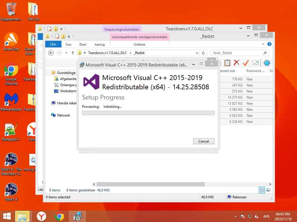Open Chrome from the taskbar
Image resolution: width=297 pixels, height=222 pixels.
point(59,216)
